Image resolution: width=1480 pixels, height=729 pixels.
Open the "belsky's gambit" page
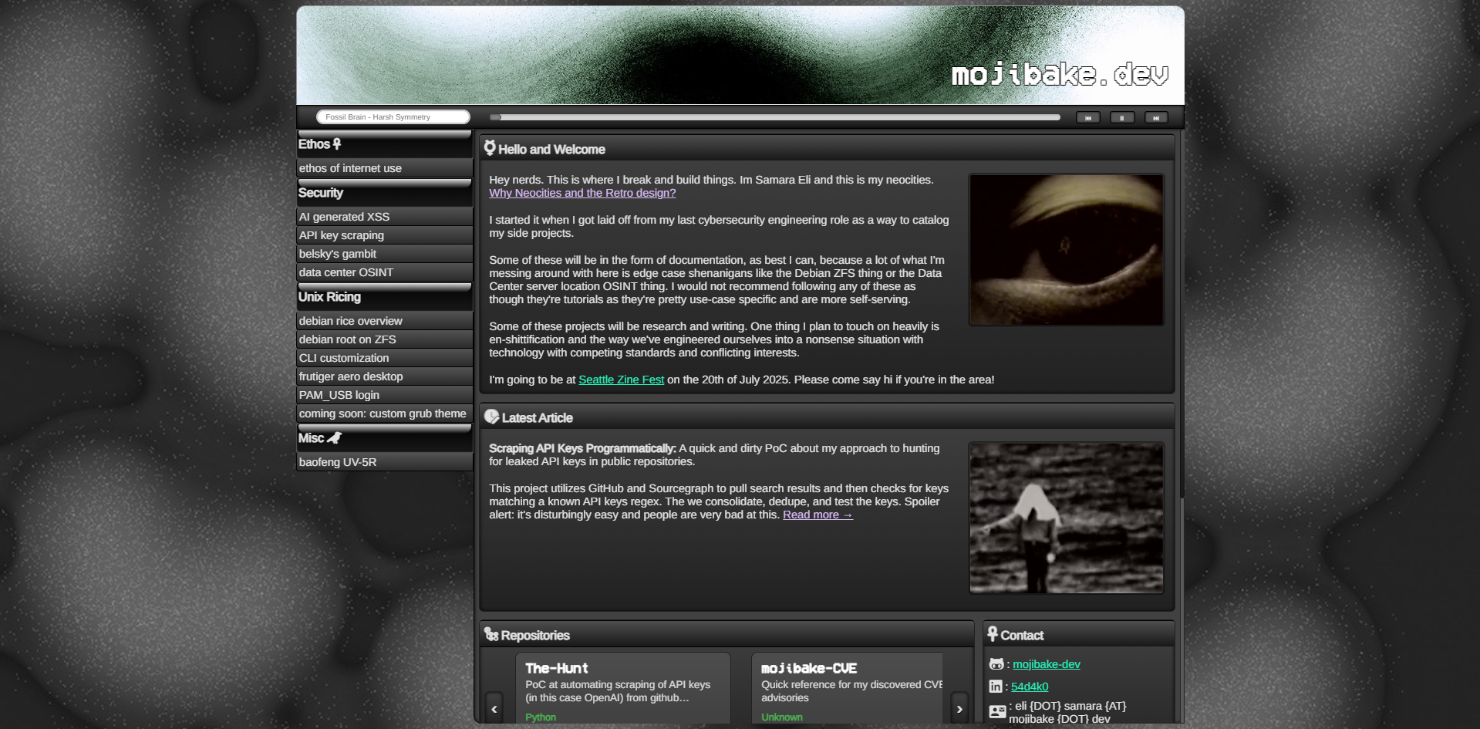tap(385, 254)
